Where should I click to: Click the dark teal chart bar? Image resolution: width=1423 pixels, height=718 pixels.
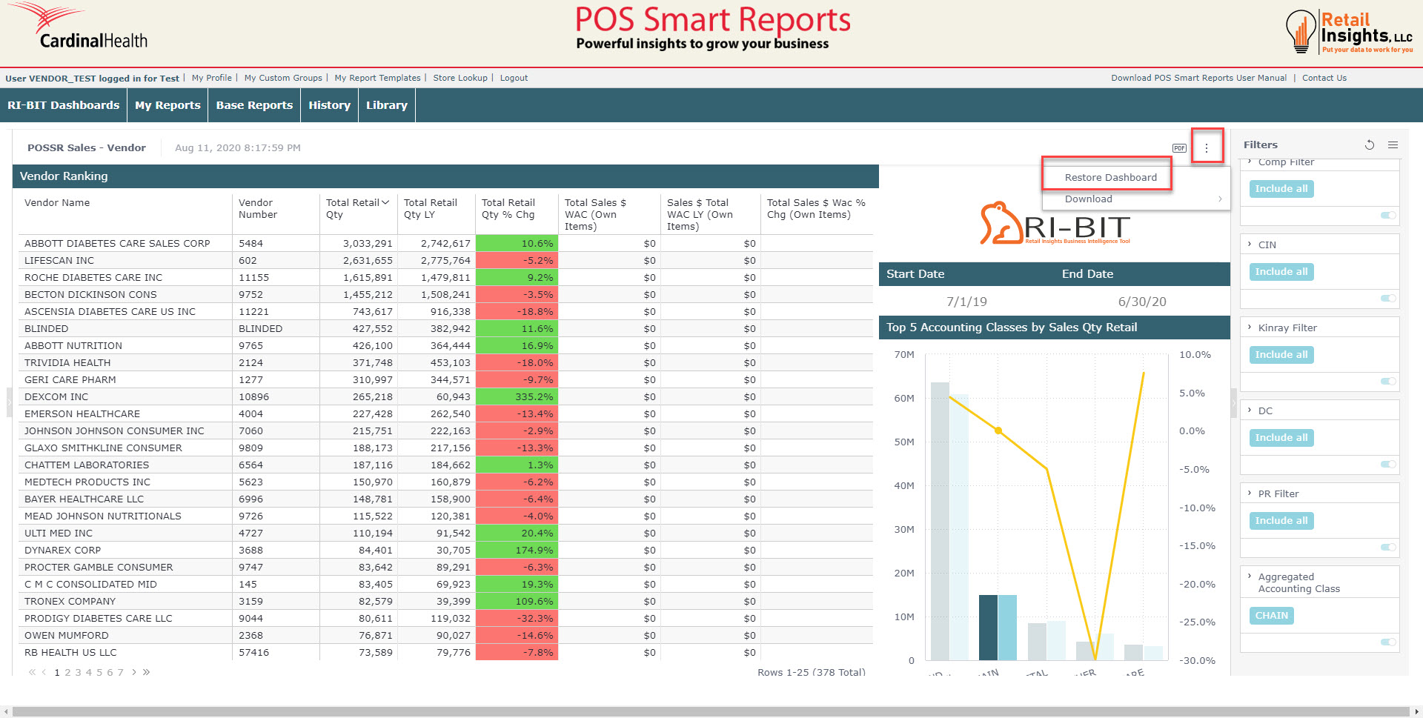tap(988, 627)
